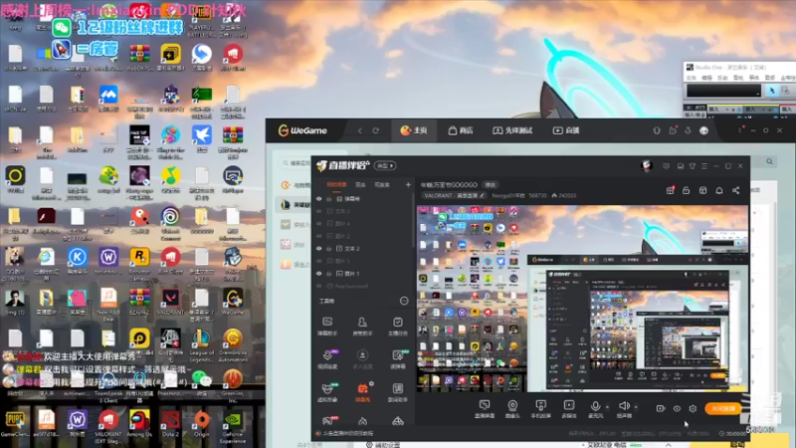Open WeGame 商店 tab

point(461,130)
